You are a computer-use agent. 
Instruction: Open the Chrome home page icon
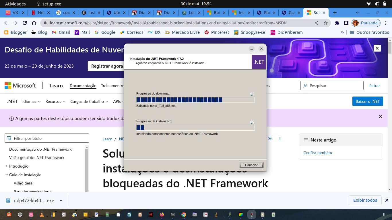34,23
